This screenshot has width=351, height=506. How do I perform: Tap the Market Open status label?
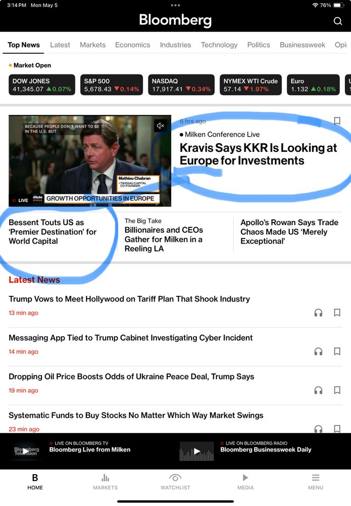(32, 65)
